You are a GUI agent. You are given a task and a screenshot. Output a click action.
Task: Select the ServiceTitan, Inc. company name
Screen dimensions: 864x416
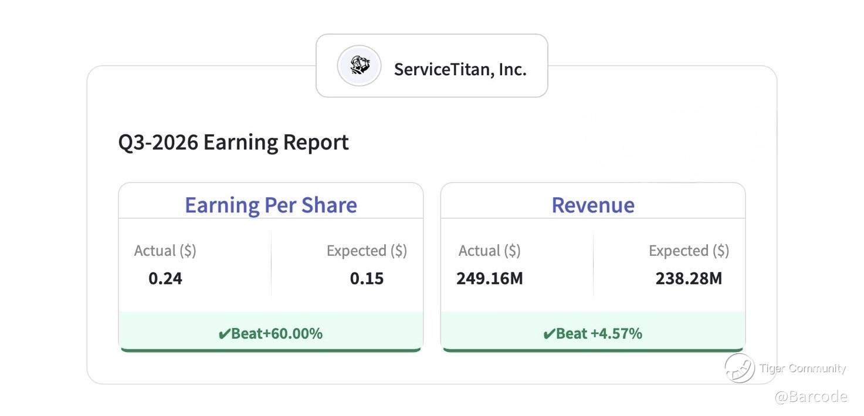(460, 69)
